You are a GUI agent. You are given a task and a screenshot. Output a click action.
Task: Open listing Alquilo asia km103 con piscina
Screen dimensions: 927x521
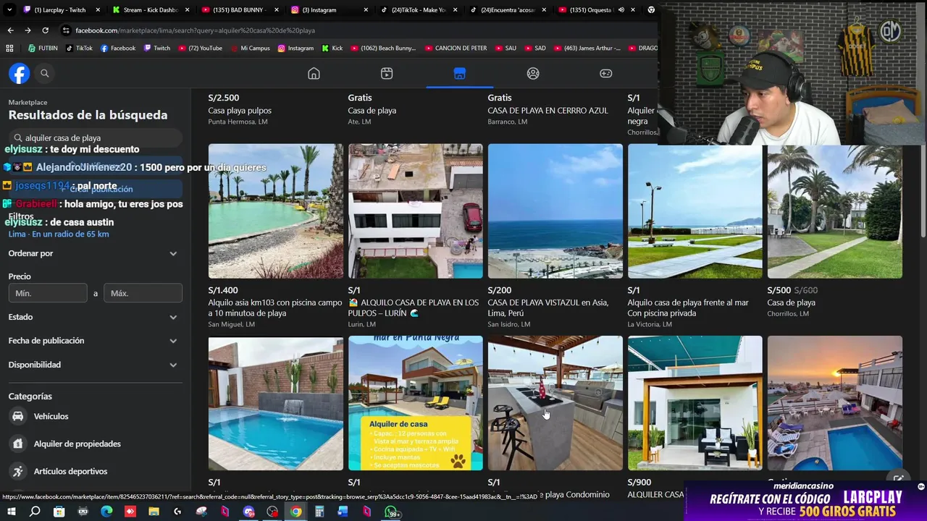click(275, 308)
